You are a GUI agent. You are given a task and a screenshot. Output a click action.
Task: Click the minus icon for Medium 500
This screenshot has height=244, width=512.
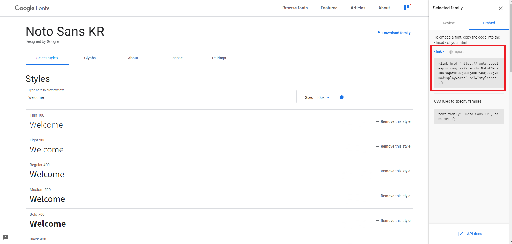[377, 196]
